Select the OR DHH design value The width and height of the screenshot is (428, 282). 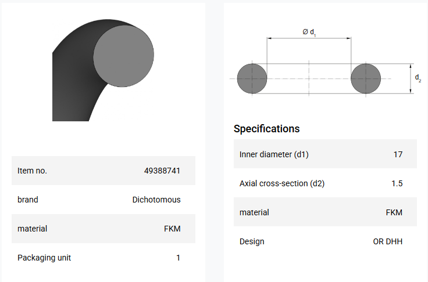[x=388, y=241]
